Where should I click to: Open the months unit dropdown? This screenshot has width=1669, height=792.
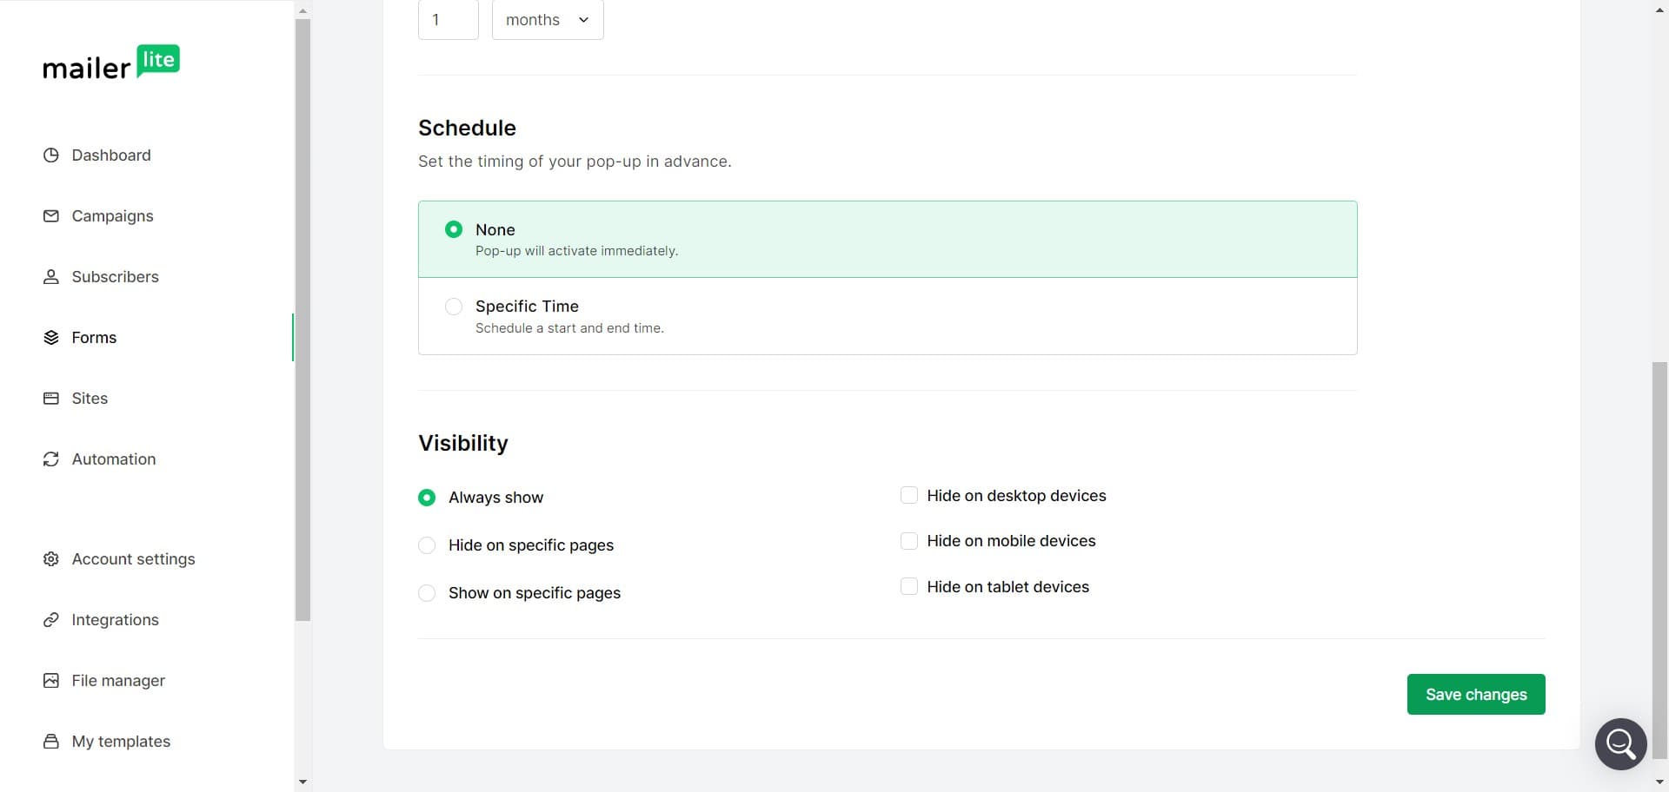pos(546,19)
